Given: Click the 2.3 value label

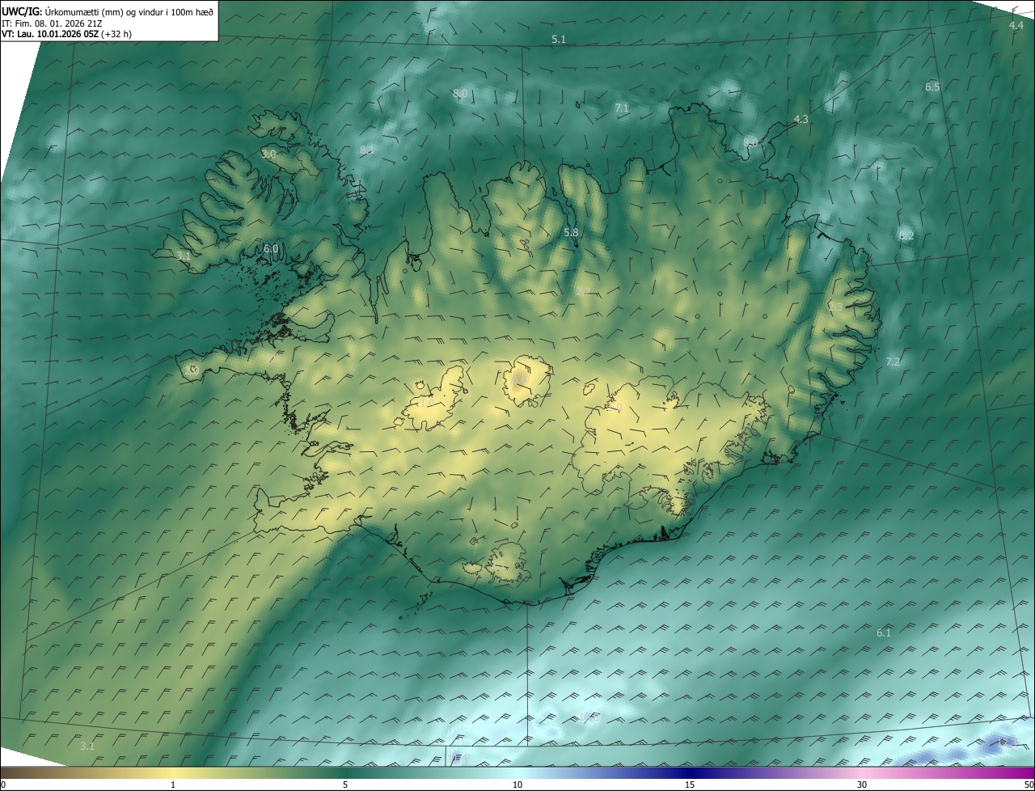Looking at the screenshot, I should click(835, 307).
